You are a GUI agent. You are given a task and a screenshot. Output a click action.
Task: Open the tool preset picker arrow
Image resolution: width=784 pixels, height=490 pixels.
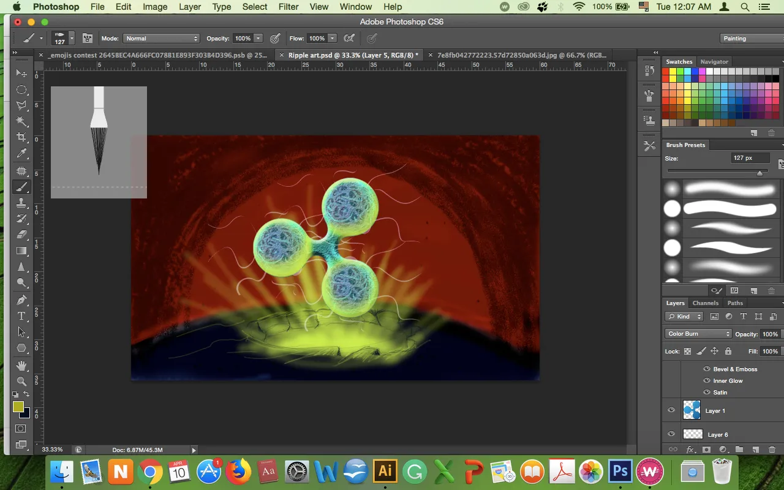tap(41, 38)
